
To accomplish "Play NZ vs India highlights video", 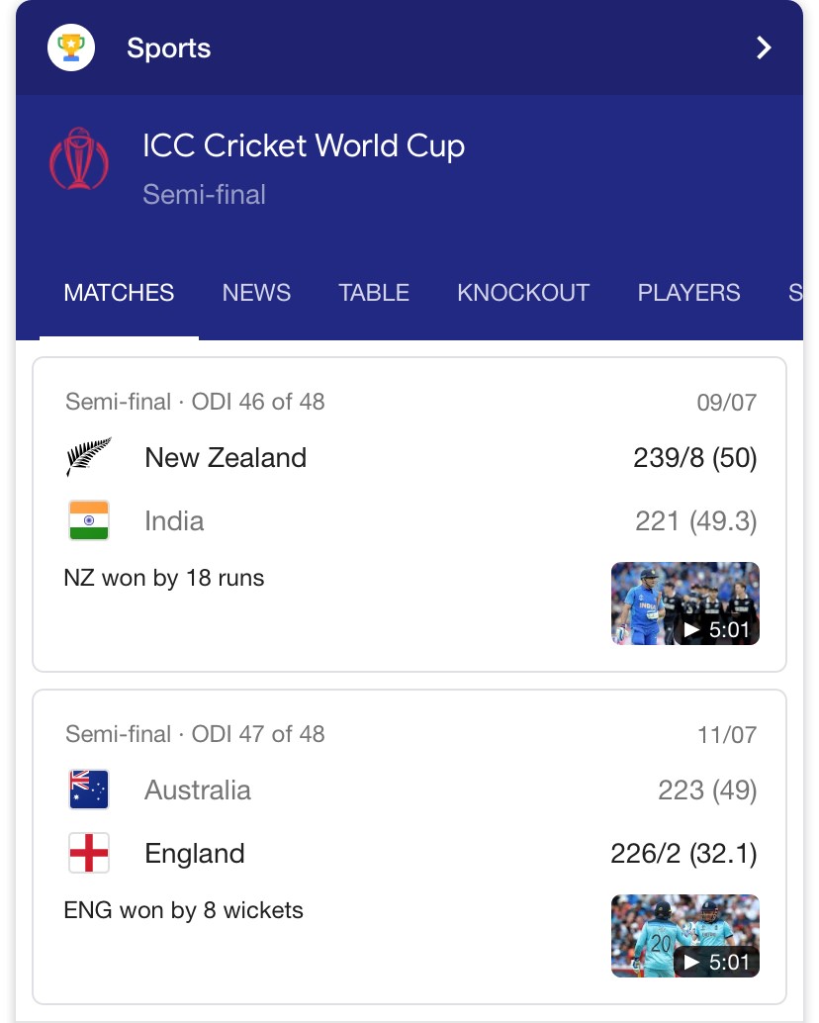I will (x=685, y=604).
